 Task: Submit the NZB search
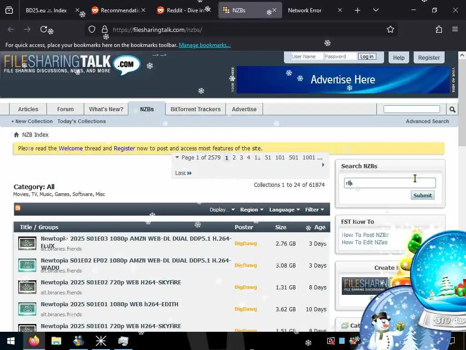click(422, 195)
